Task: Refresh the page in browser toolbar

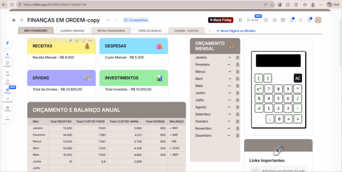Action: click(12, 4)
